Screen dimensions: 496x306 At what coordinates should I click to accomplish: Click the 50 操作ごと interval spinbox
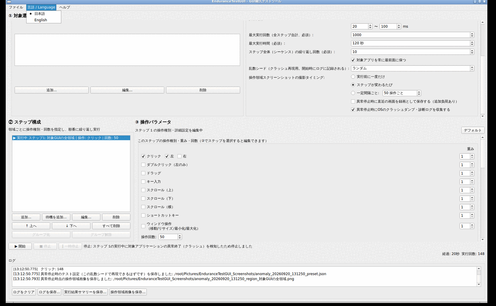coord(402,93)
